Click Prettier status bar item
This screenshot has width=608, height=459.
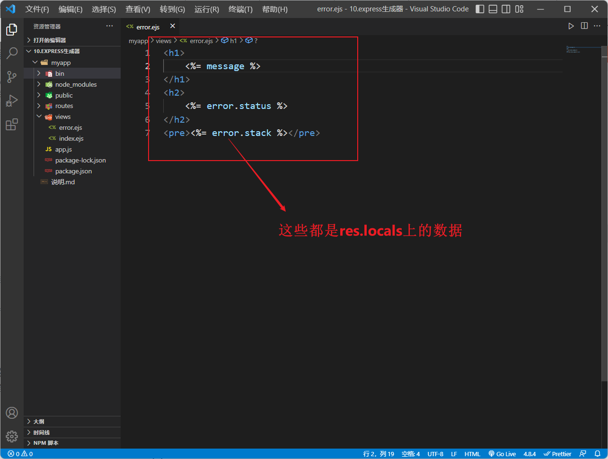tap(557, 454)
